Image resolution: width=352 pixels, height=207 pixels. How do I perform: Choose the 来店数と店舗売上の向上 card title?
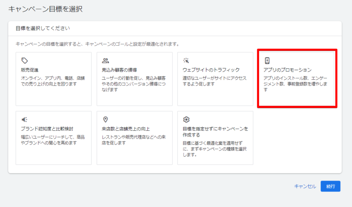point(126,129)
